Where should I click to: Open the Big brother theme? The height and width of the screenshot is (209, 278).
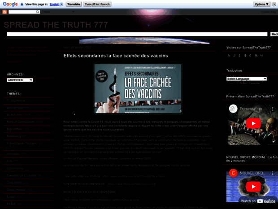(14, 129)
